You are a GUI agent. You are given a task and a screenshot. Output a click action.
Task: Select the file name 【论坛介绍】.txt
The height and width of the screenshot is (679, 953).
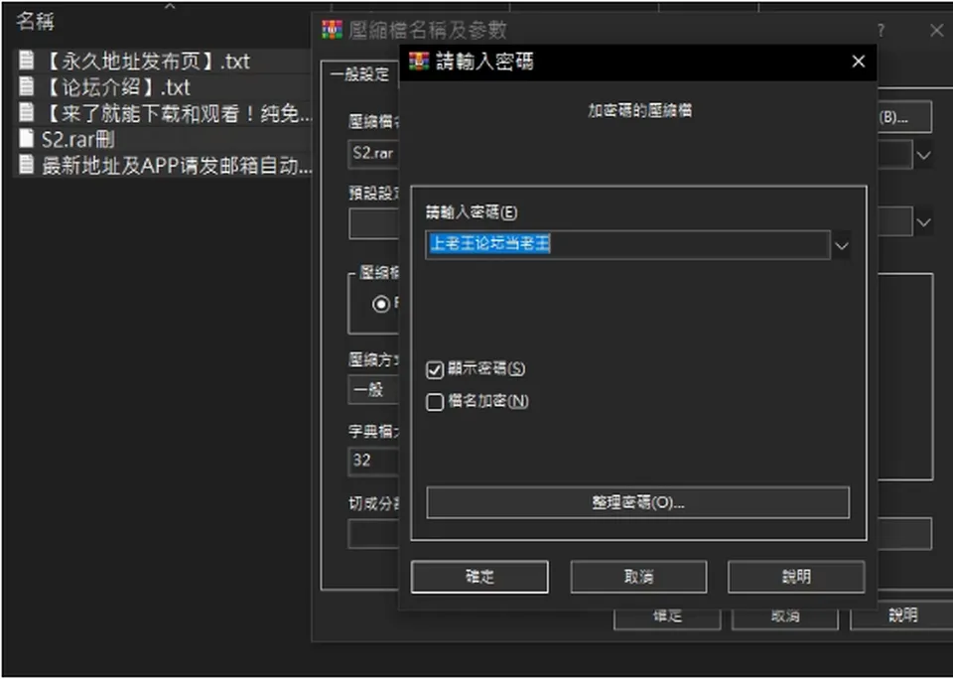[117, 87]
